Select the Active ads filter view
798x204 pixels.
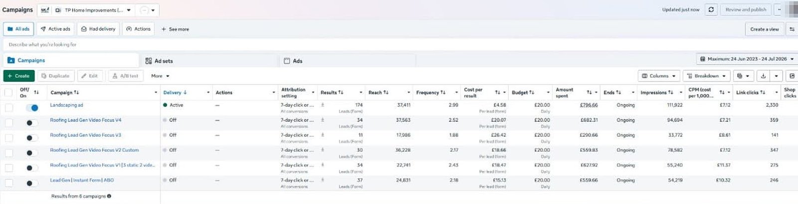point(55,29)
